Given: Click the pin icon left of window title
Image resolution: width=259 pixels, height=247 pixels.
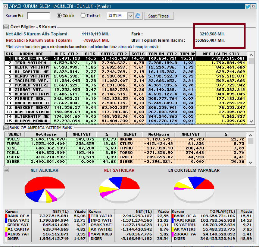Looking at the screenshot, I should (x=6, y=6).
